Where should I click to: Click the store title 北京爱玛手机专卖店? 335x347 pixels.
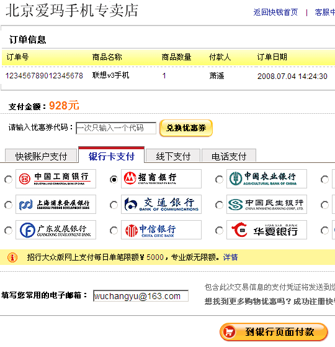point(72,11)
